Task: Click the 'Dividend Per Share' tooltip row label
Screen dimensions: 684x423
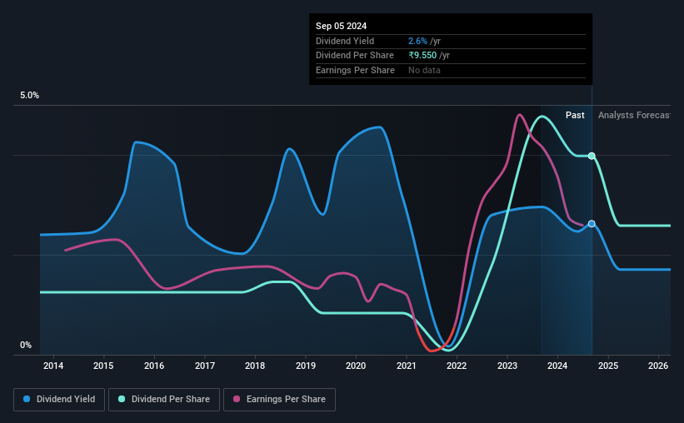Action: pos(355,56)
